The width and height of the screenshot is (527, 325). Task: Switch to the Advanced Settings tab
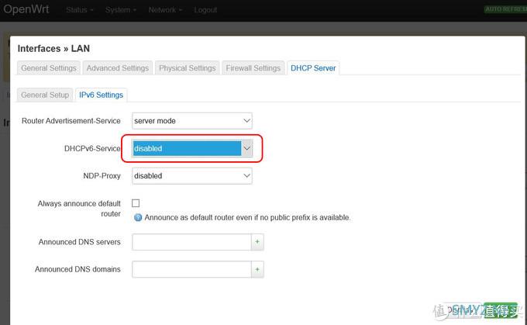point(118,68)
